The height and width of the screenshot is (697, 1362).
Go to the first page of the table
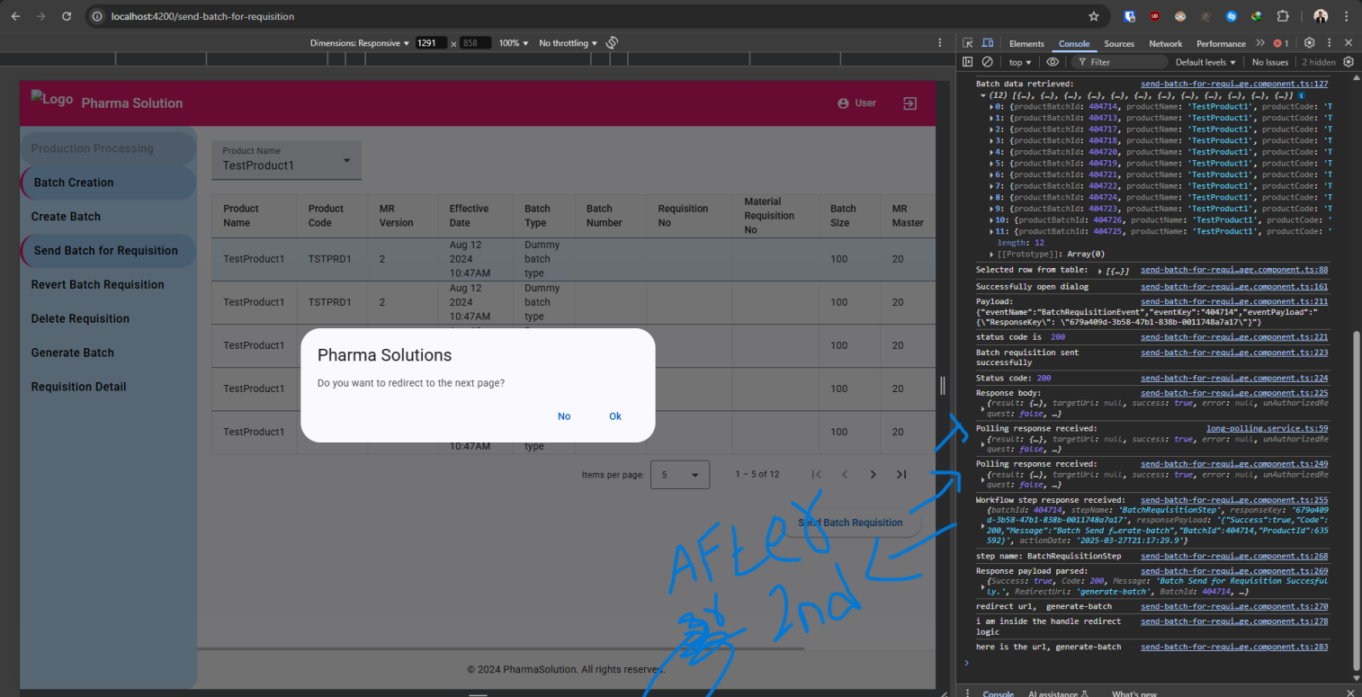817,474
